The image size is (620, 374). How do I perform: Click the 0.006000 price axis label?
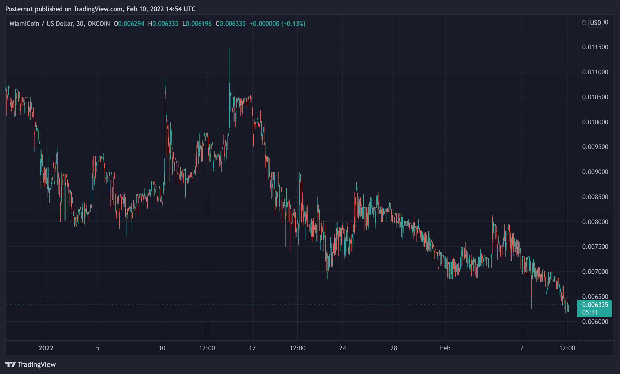(595, 322)
